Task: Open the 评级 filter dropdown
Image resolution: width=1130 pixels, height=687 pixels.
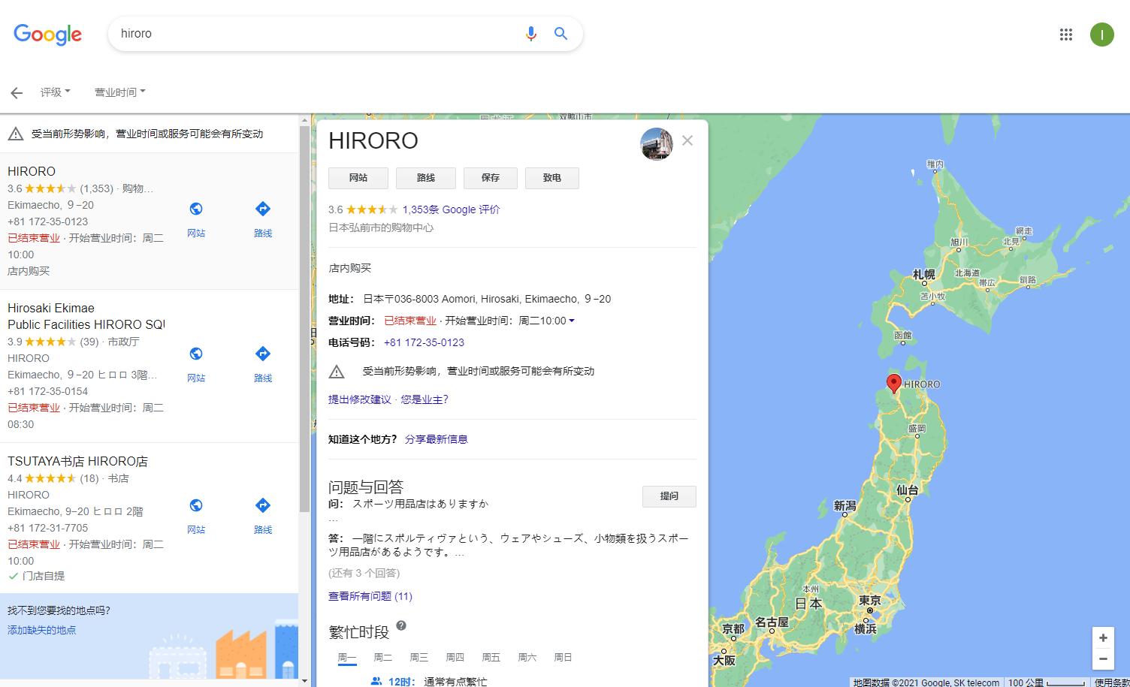Action: point(54,92)
